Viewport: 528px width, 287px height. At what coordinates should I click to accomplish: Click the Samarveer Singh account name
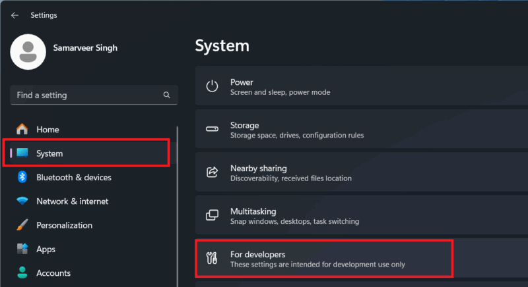pyautogui.click(x=85, y=47)
